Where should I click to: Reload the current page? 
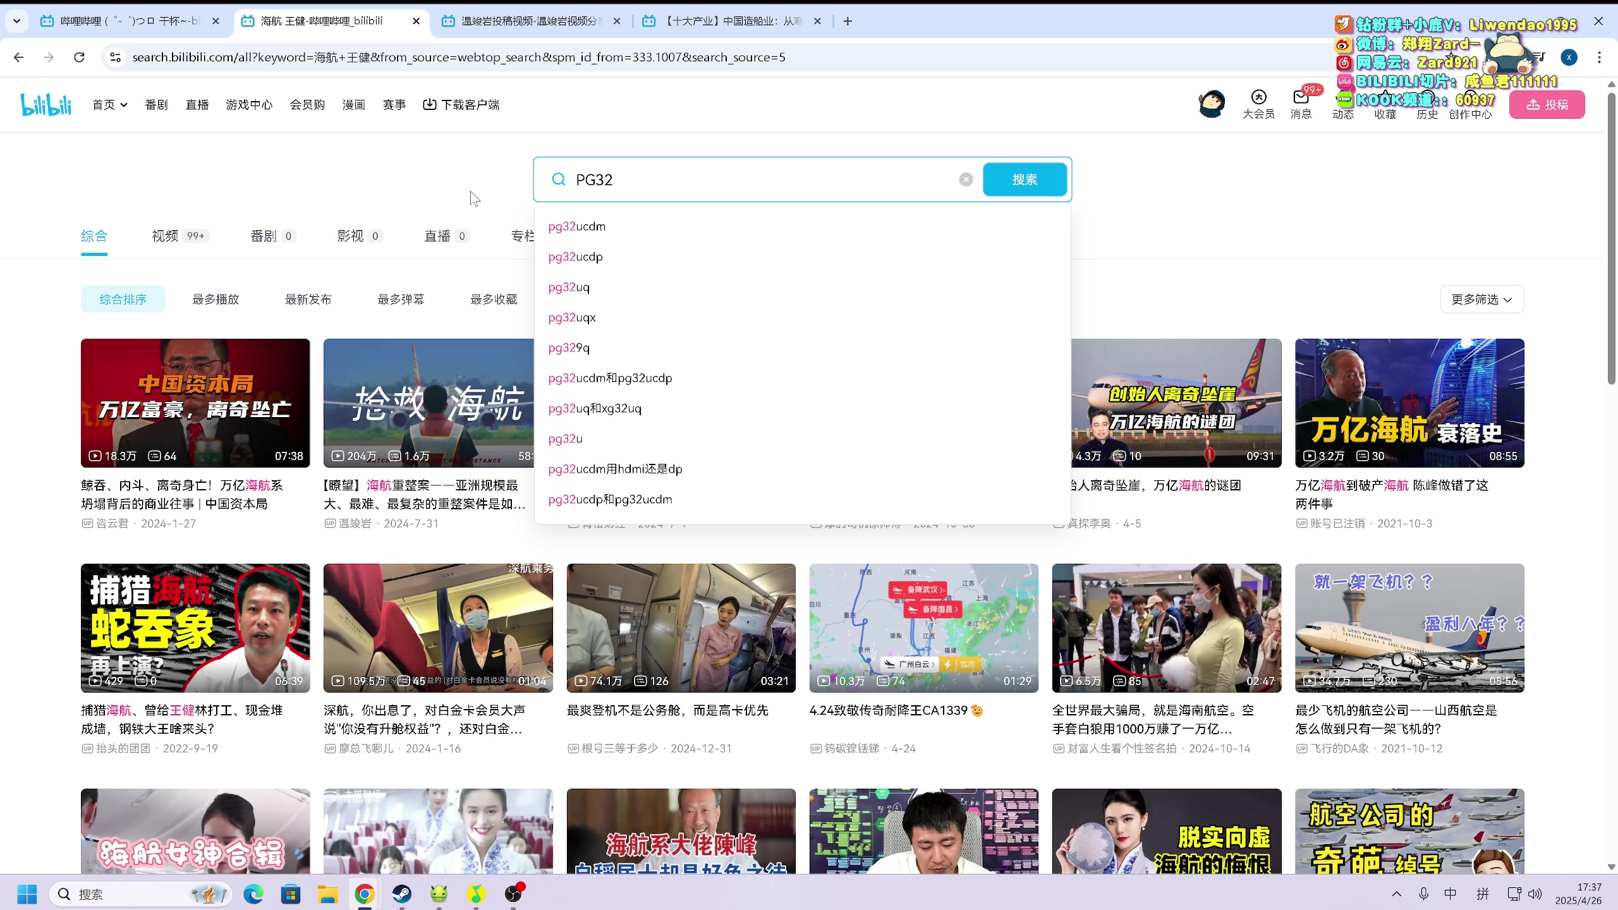pyautogui.click(x=79, y=58)
